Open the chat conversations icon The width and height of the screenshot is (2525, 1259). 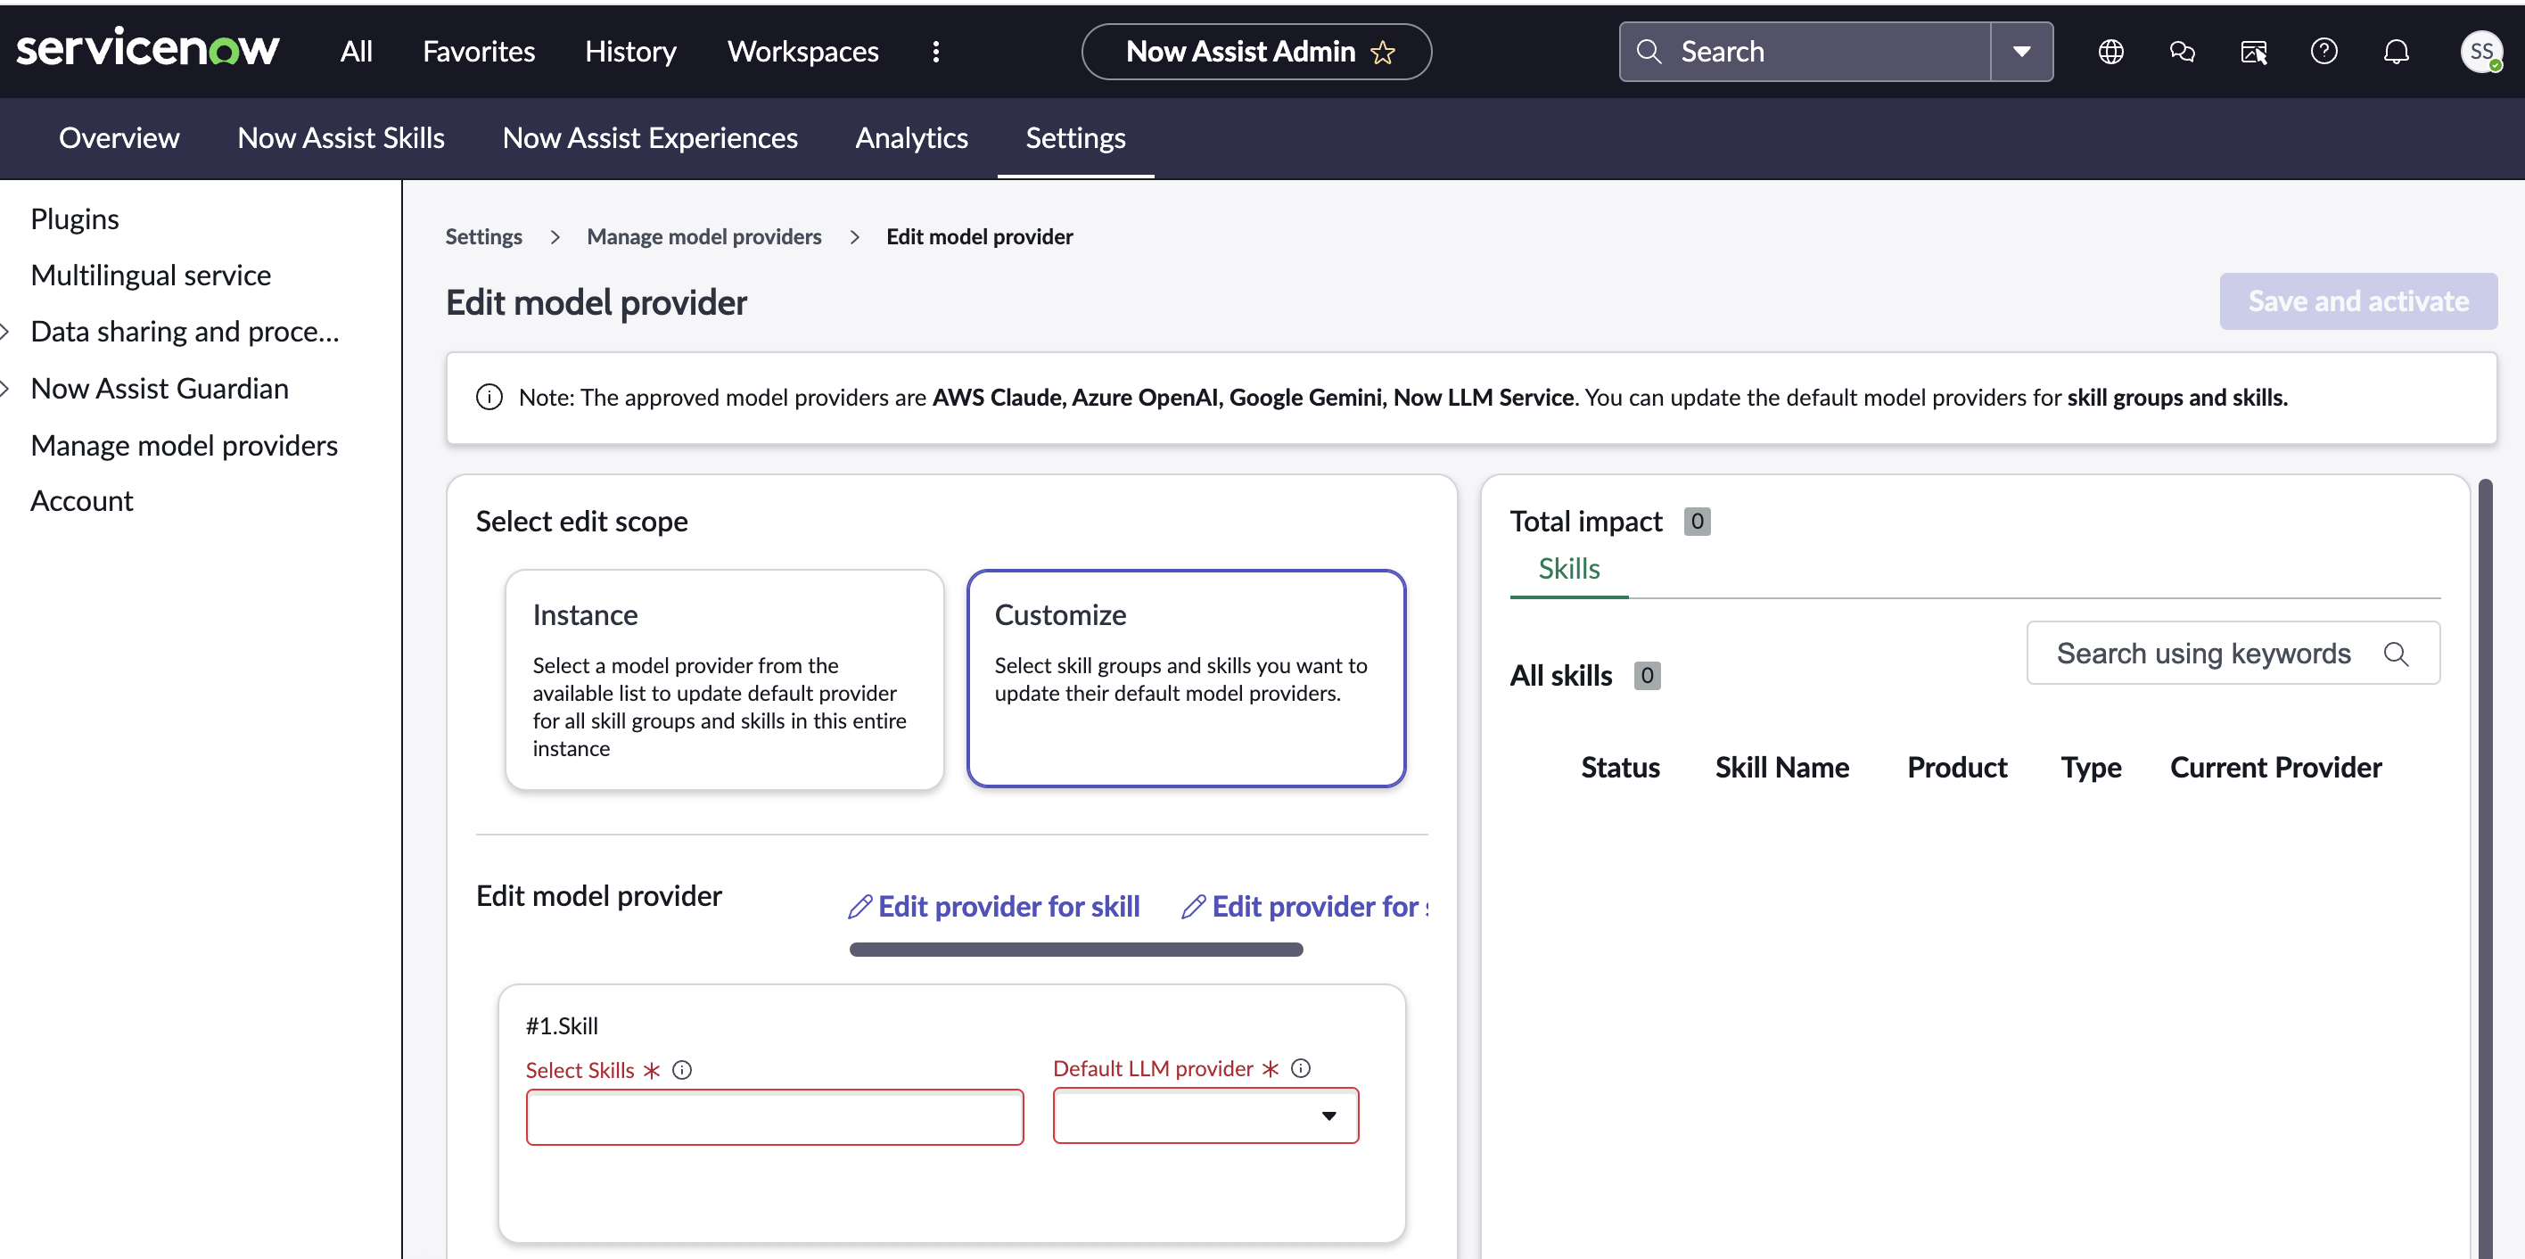tap(2182, 51)
